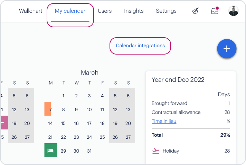Open the Users tab

tap(105, 11)
